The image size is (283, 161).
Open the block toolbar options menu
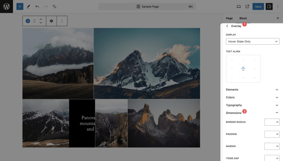coord(62,21)
